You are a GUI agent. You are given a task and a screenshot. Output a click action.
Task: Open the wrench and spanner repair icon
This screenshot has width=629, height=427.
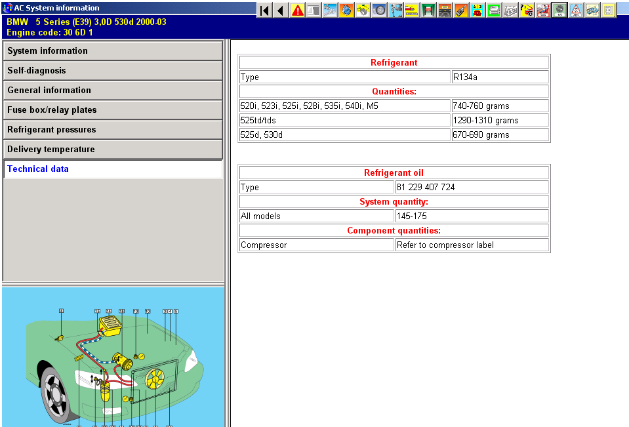(x=330, y=10)
